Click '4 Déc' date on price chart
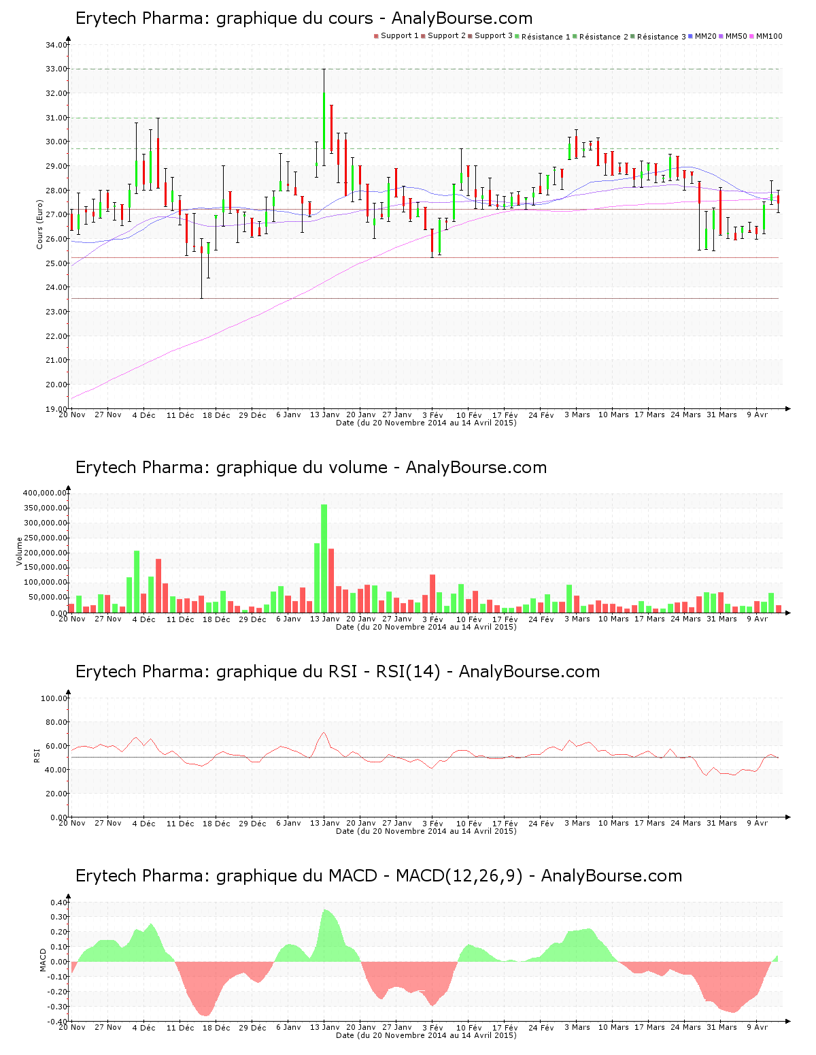Screen dimensions: 816x1055 tap(143, 415)
